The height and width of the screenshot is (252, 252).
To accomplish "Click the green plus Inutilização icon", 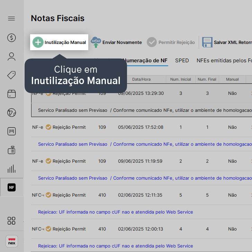I will tap(38, 42).
